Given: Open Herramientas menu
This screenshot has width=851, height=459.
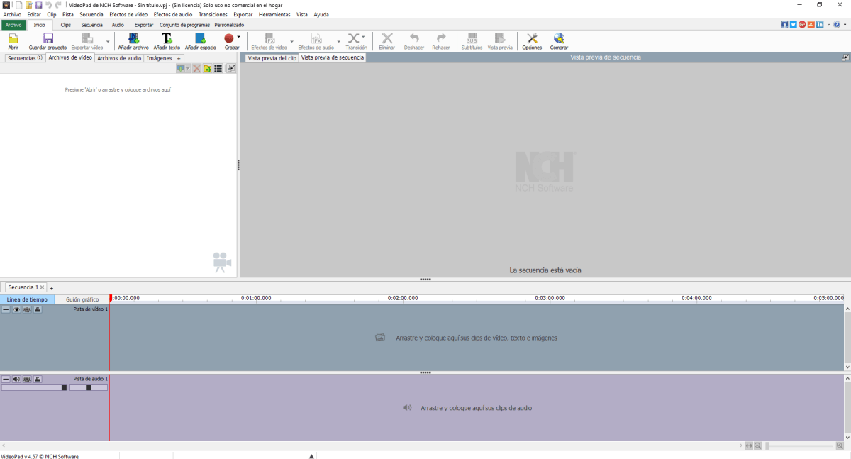Looking at the screenshot, I should (x=274, y=14).
